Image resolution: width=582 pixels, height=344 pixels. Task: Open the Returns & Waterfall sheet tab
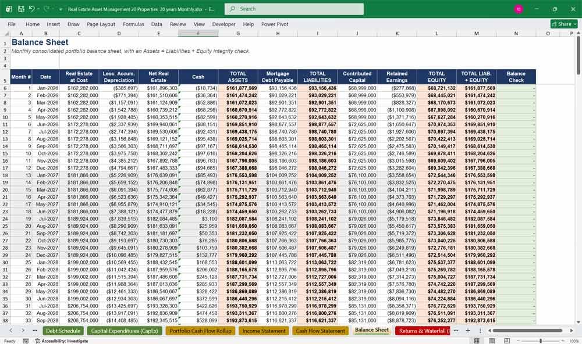[423, 331]
